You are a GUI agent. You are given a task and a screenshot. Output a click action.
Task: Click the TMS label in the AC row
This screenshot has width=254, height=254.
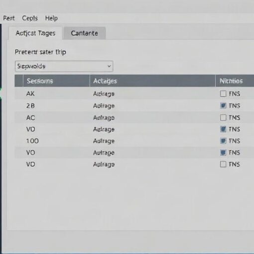point(234,118)
